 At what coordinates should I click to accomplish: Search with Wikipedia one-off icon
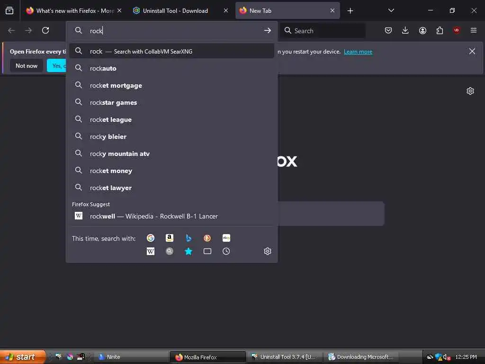click(x=151, y=251)
